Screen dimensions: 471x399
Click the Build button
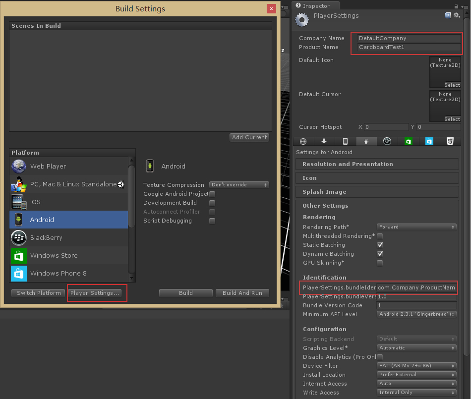[185, 293]
